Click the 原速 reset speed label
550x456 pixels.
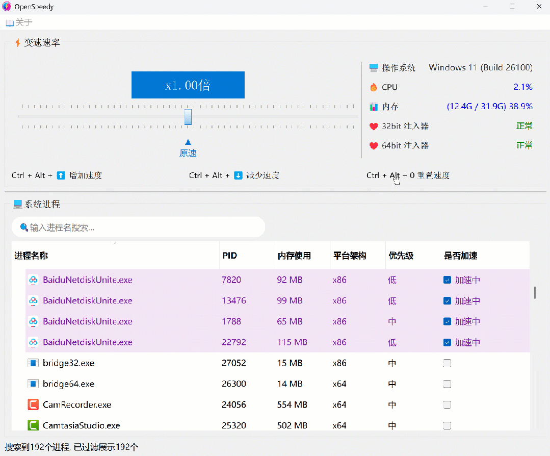click(188, 153)
